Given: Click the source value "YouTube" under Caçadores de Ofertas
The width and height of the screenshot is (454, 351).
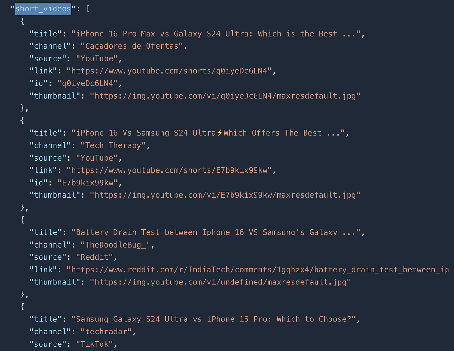Looking at the screenshot, I should click(x=97, y=59).
